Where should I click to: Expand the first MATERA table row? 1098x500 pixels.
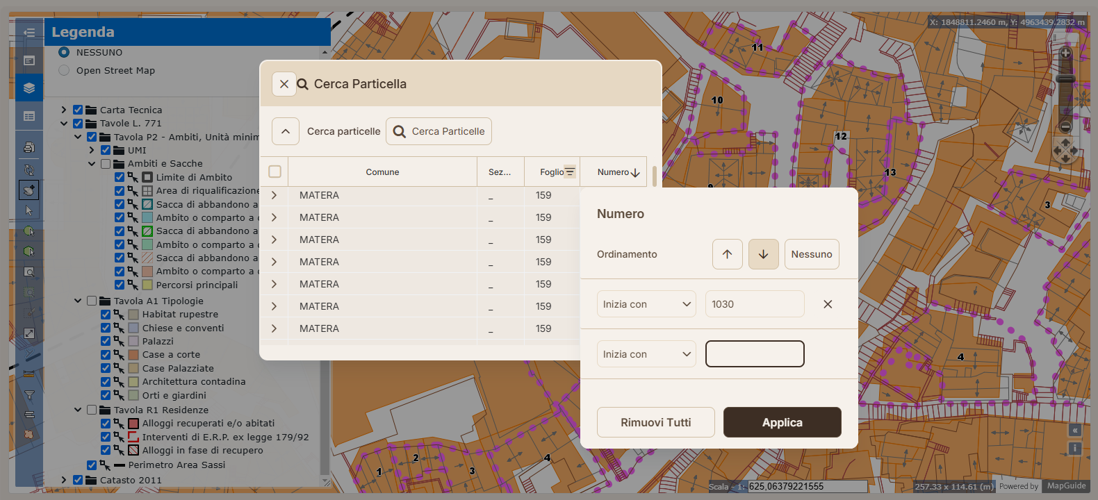tap(274, 195)
